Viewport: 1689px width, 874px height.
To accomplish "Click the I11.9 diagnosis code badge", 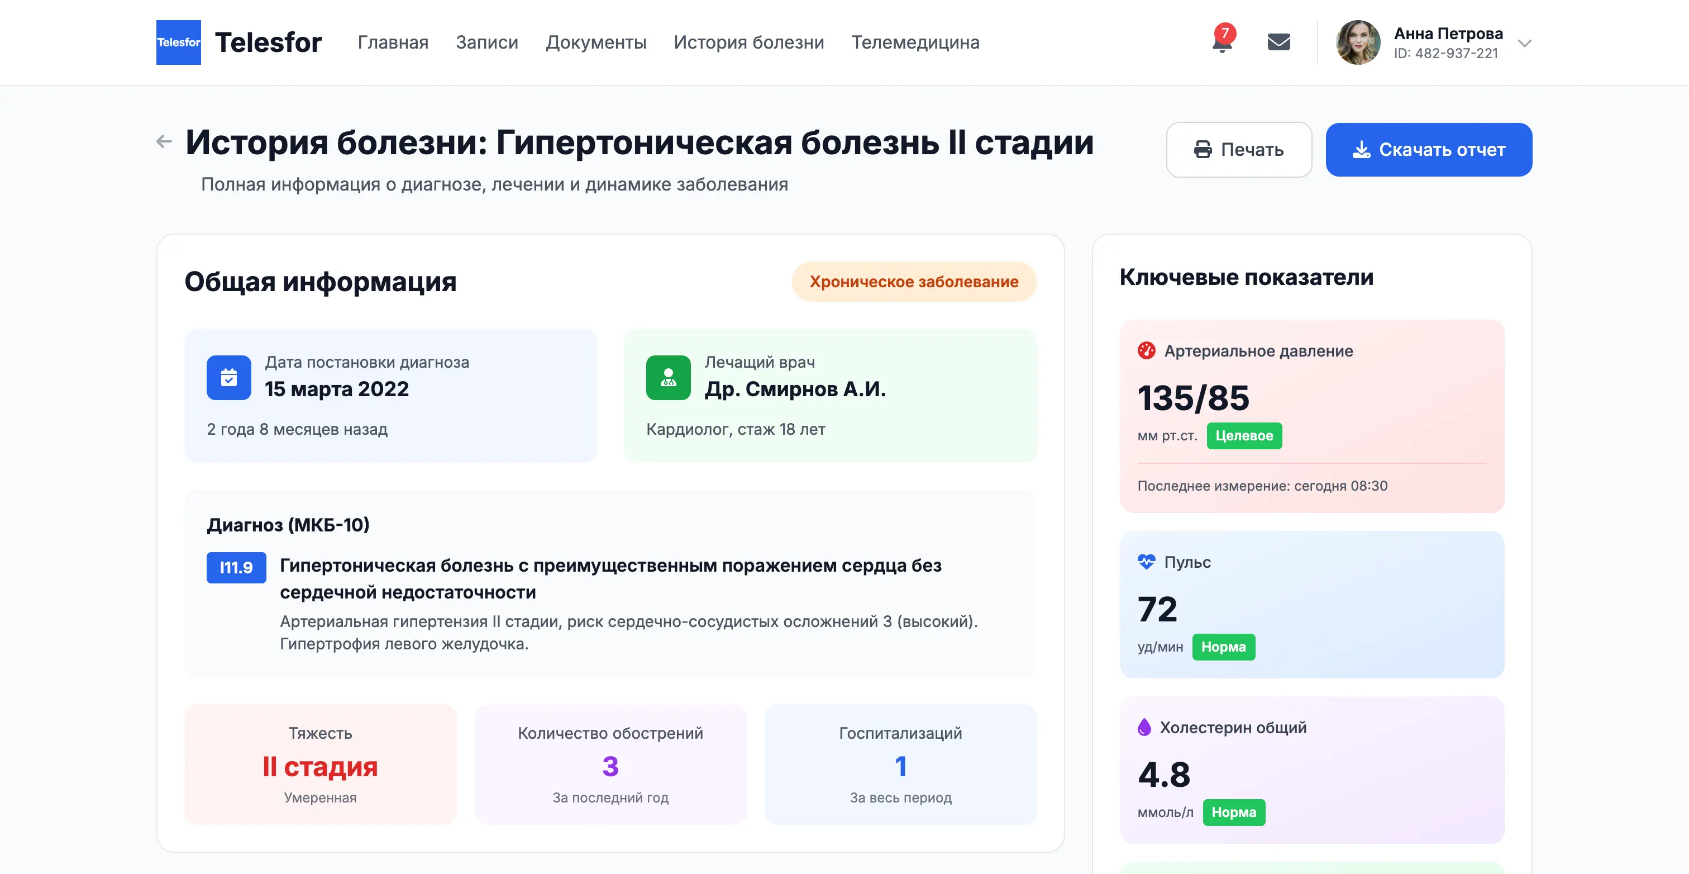I will pos(236,568).
